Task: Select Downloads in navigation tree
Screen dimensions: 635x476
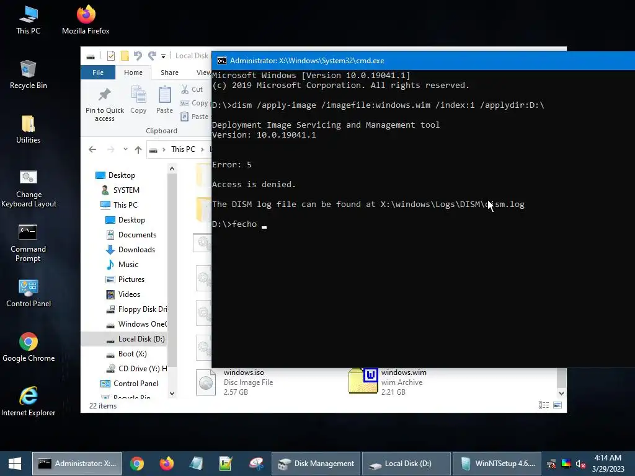Action: coord(130,250)
